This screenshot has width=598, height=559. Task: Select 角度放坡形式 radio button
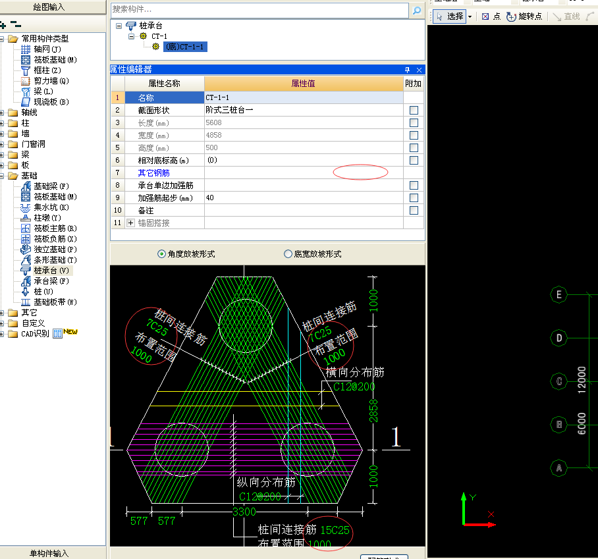click(x=162, y=254)
